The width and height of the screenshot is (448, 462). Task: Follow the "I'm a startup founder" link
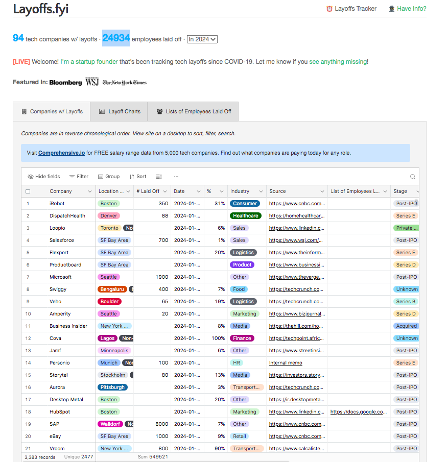(89, 62)
